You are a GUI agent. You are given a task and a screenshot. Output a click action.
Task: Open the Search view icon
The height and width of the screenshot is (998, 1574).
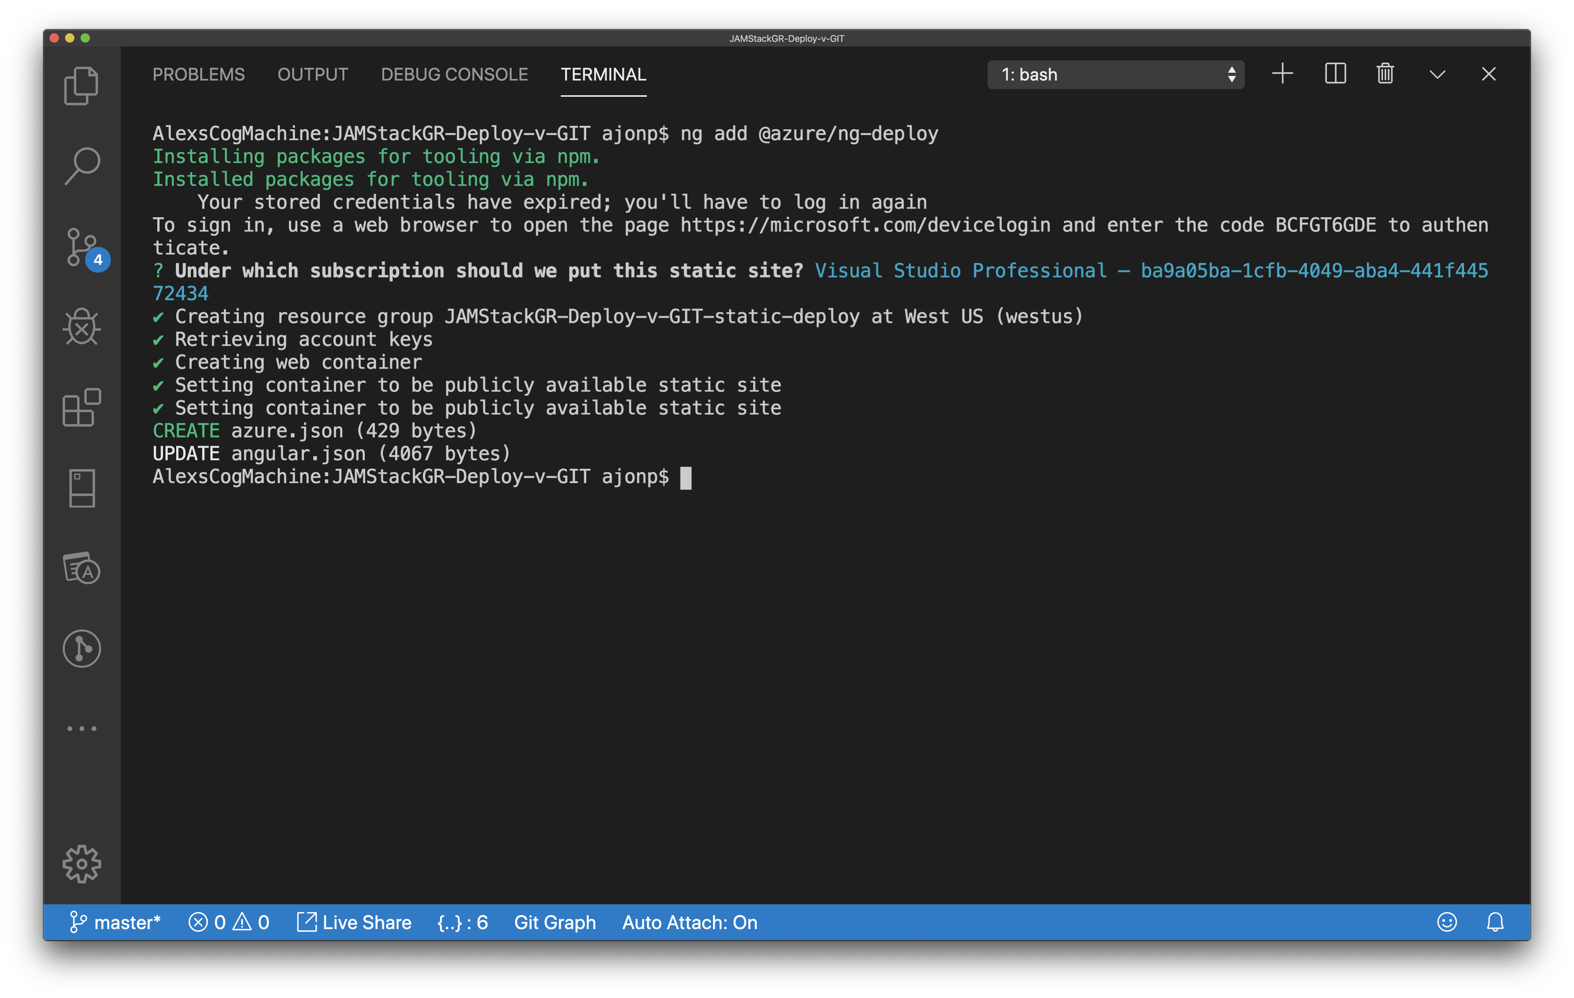(x=82, y=166)
